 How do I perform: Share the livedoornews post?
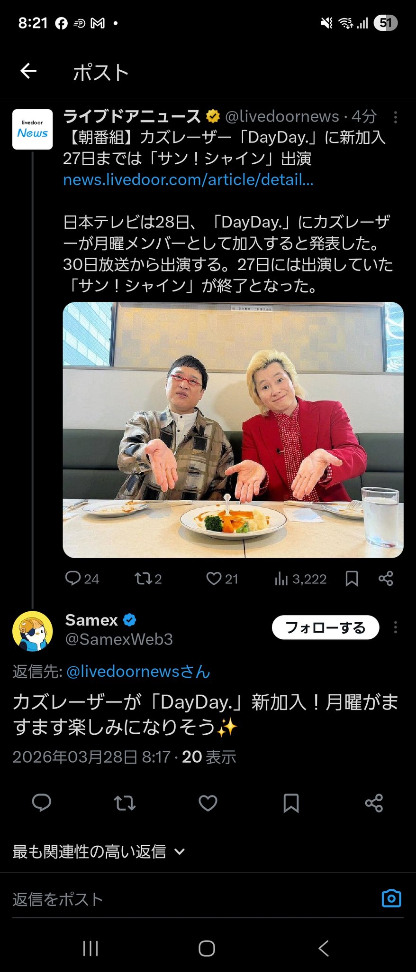[386, 579]
